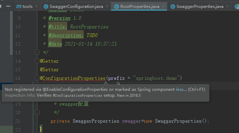Click the @title: Javadoc tag

click(58, 27)
